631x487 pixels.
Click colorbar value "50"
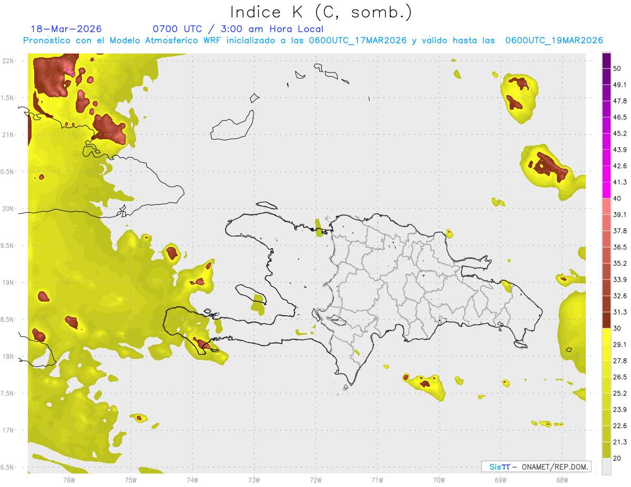[617, 68]
